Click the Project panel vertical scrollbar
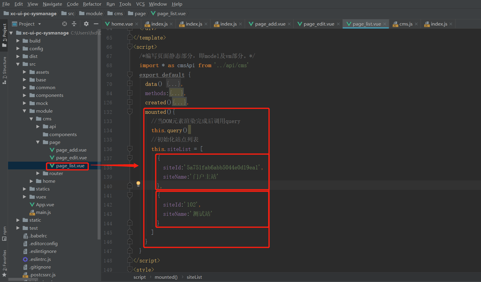 pyautogui.click(x=99, y=134)
